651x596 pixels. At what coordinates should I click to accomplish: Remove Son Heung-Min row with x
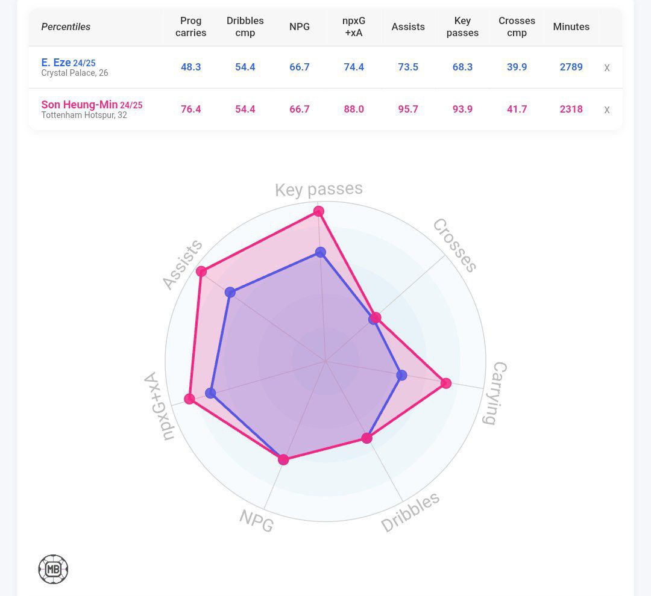click(607, 110)
